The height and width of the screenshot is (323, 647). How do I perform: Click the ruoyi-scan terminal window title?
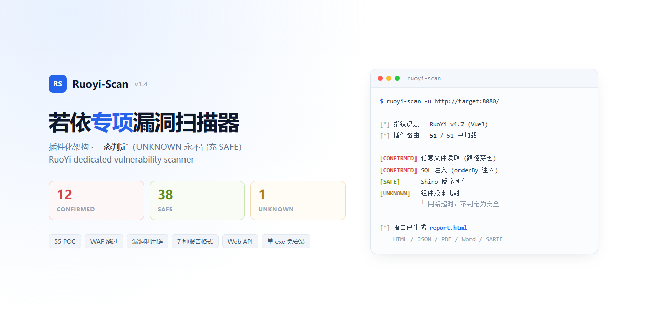click(x=424, y=78)
